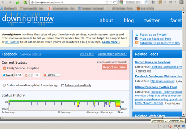Open Known Issues on Facebook feed
This screenshot has height=129, width=186.
click(153, 62)
